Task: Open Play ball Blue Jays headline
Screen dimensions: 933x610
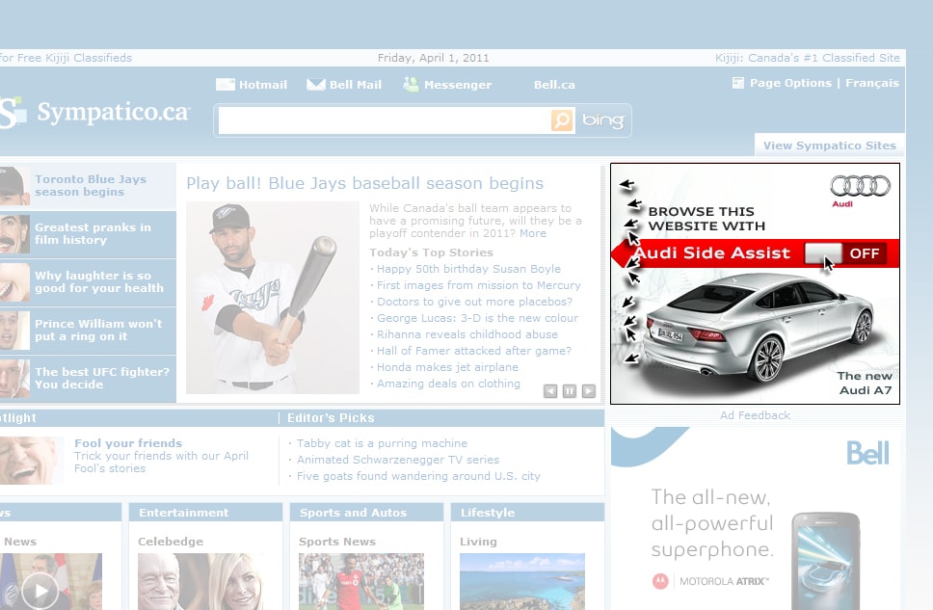Action: point(364,183)
